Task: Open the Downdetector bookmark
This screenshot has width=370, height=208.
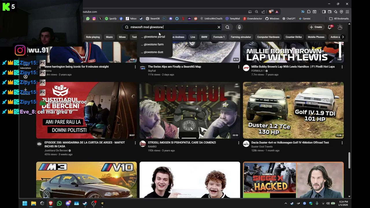Action: (253, 18)
